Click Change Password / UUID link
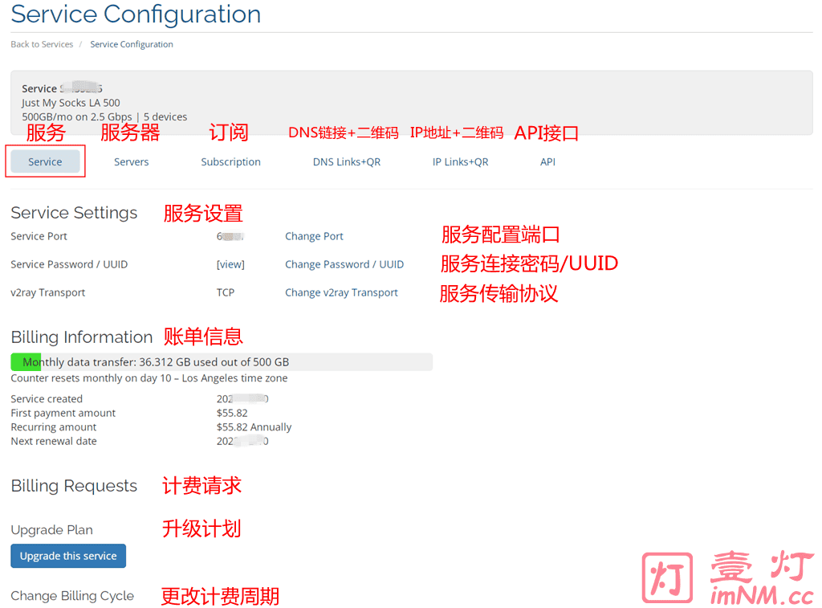Screen dimensions: 822x608 click(x=344, y=264)
